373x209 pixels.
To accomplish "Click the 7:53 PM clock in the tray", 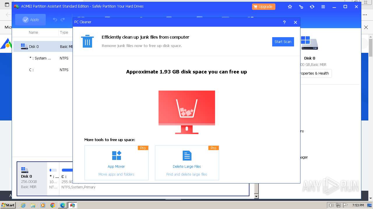I will 358,205.
